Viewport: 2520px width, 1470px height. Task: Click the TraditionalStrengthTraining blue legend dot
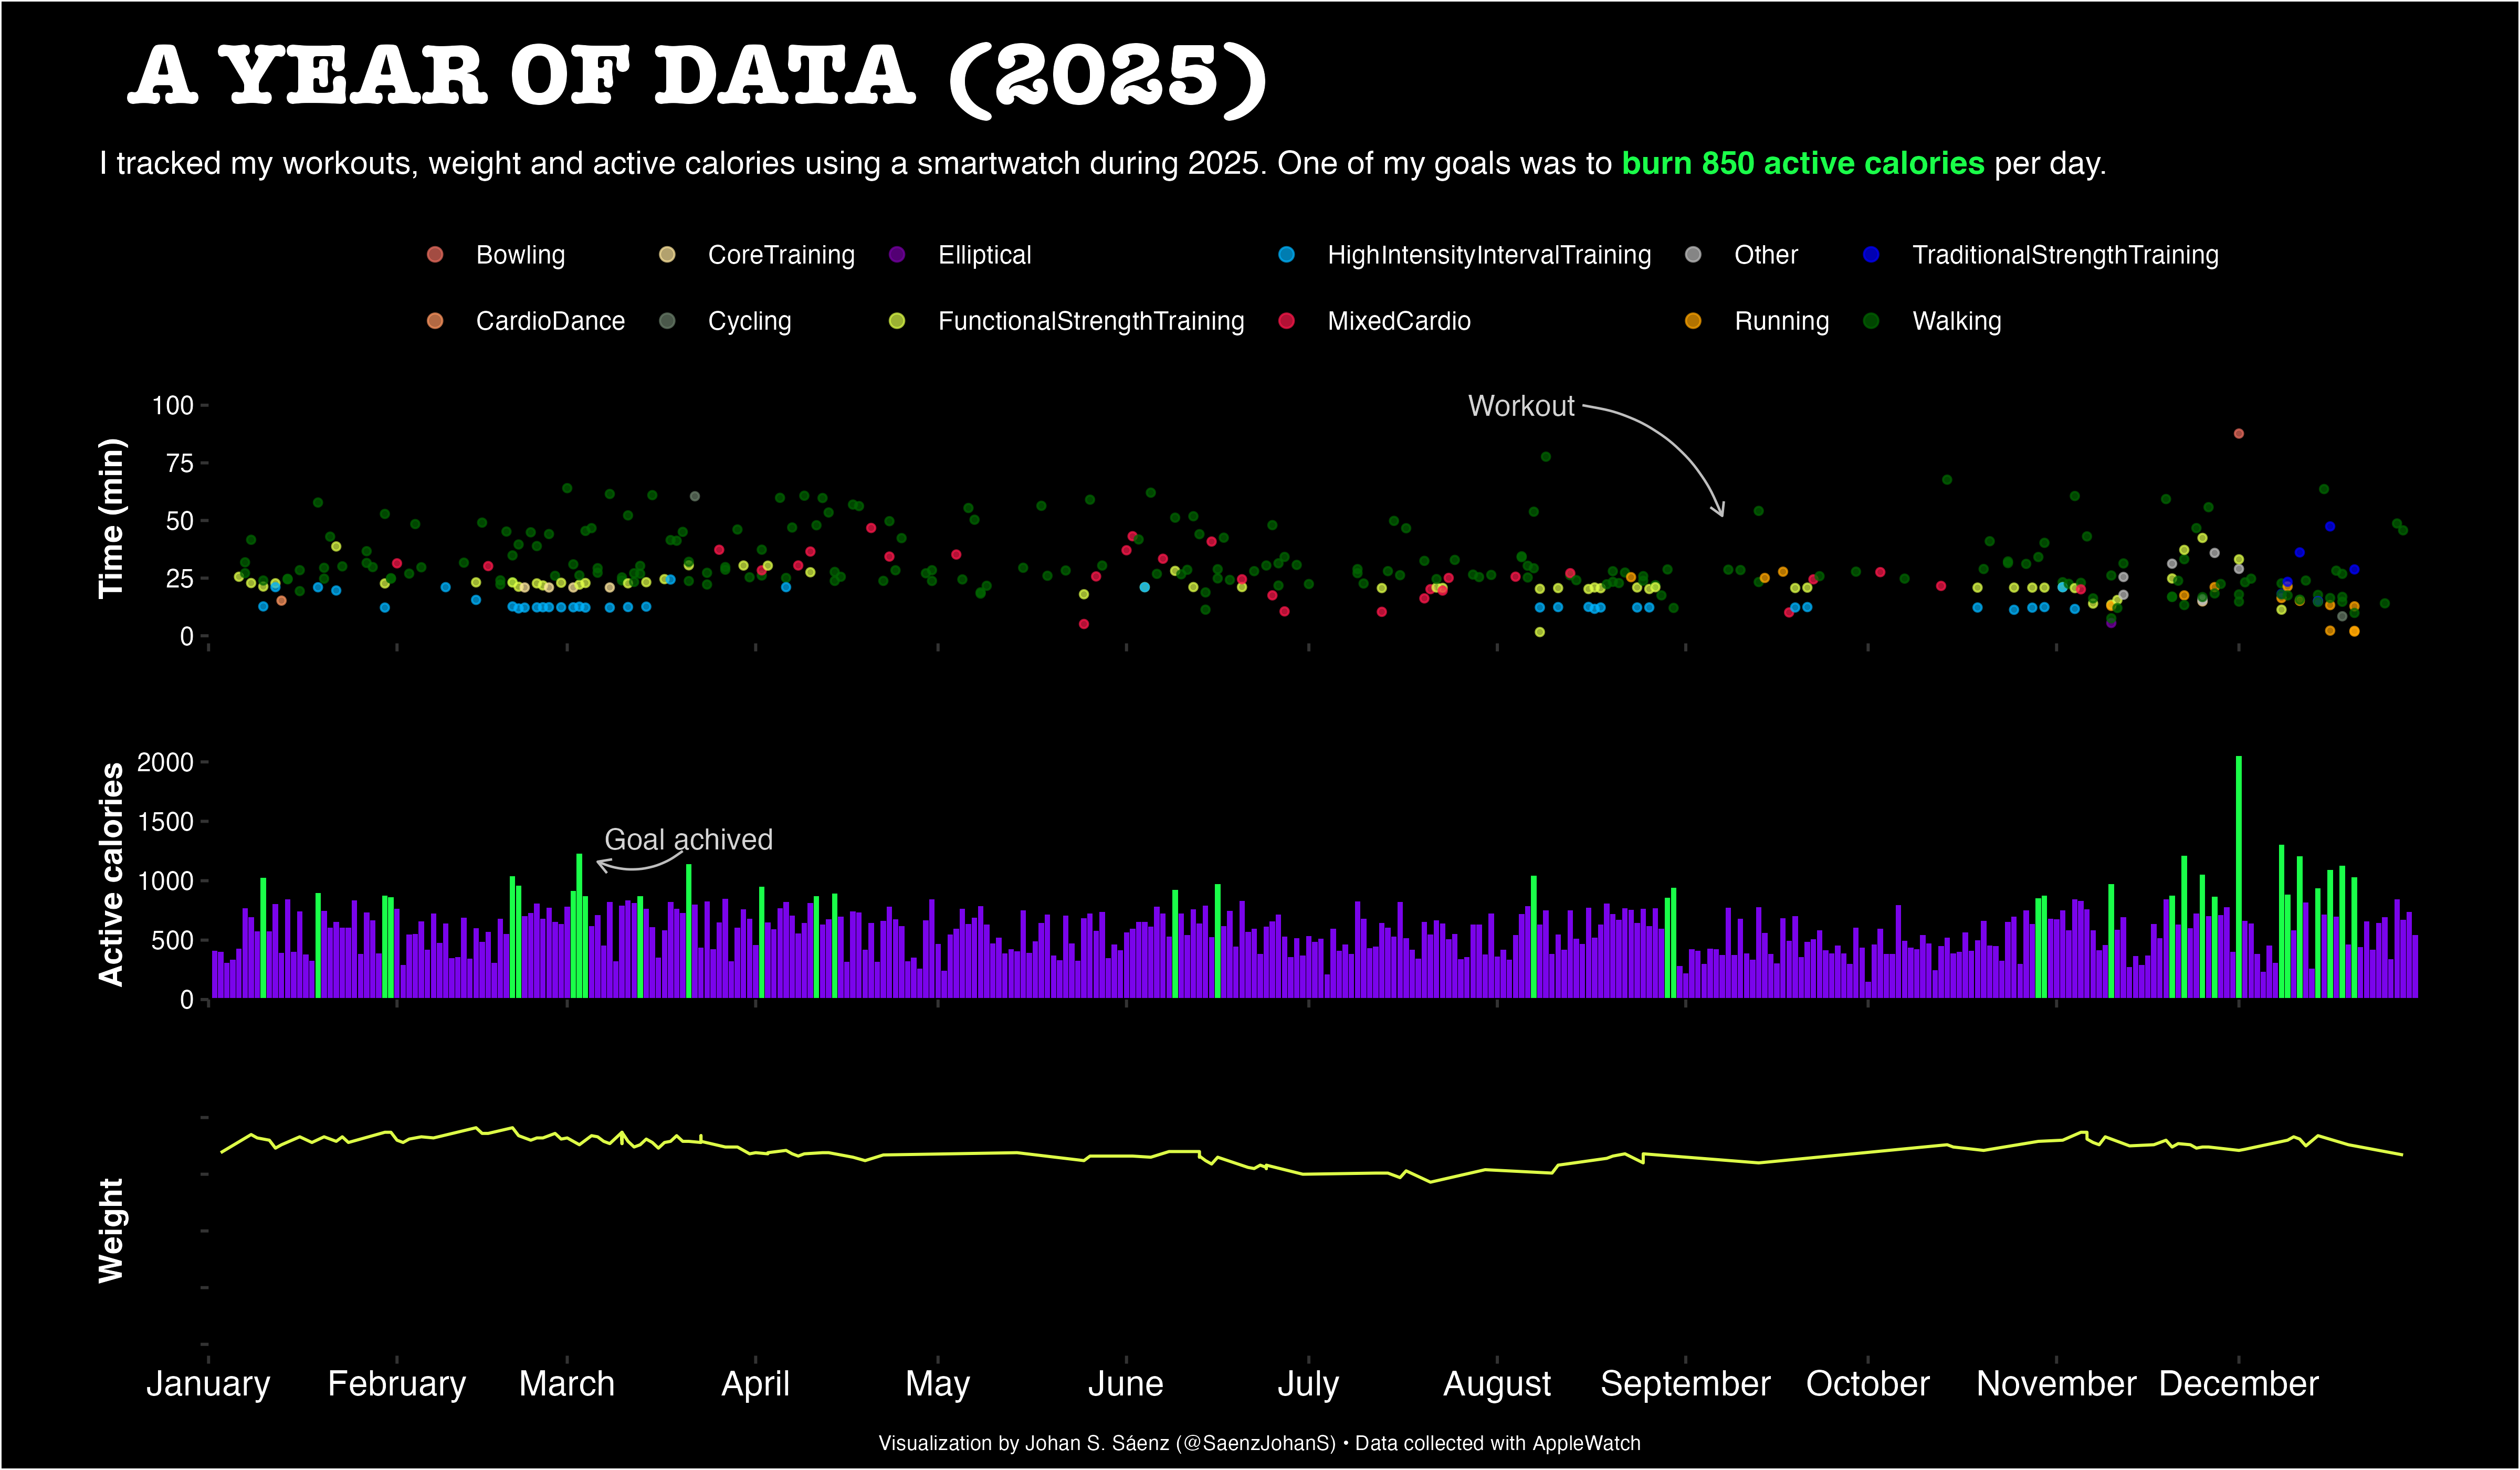[x=1871, y=254]
